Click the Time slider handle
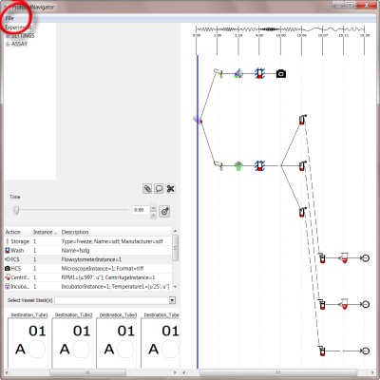 (x=16, y=210)
